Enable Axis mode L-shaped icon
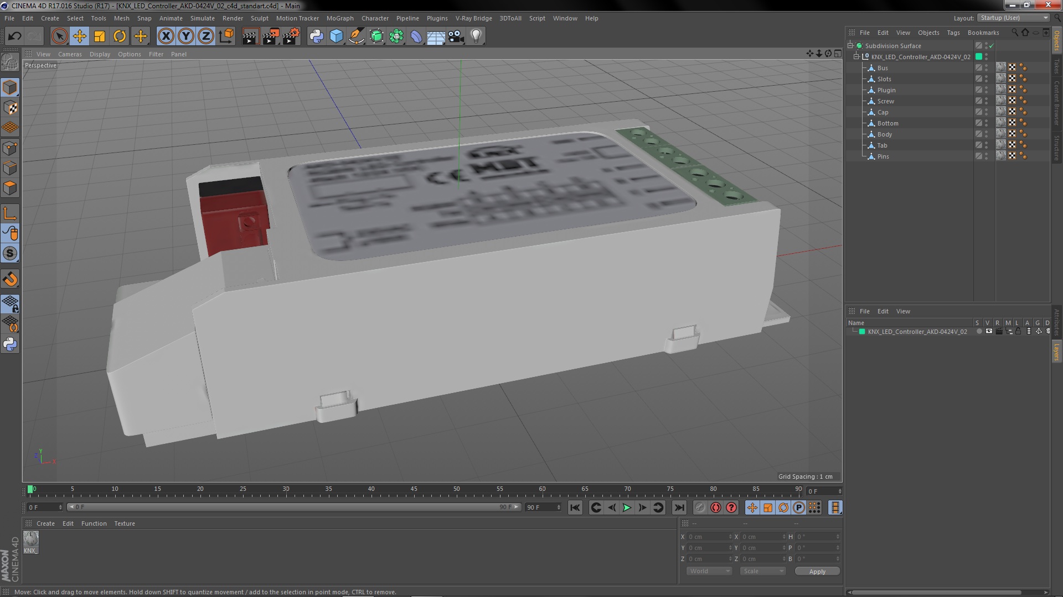 (x=10, y=213)
